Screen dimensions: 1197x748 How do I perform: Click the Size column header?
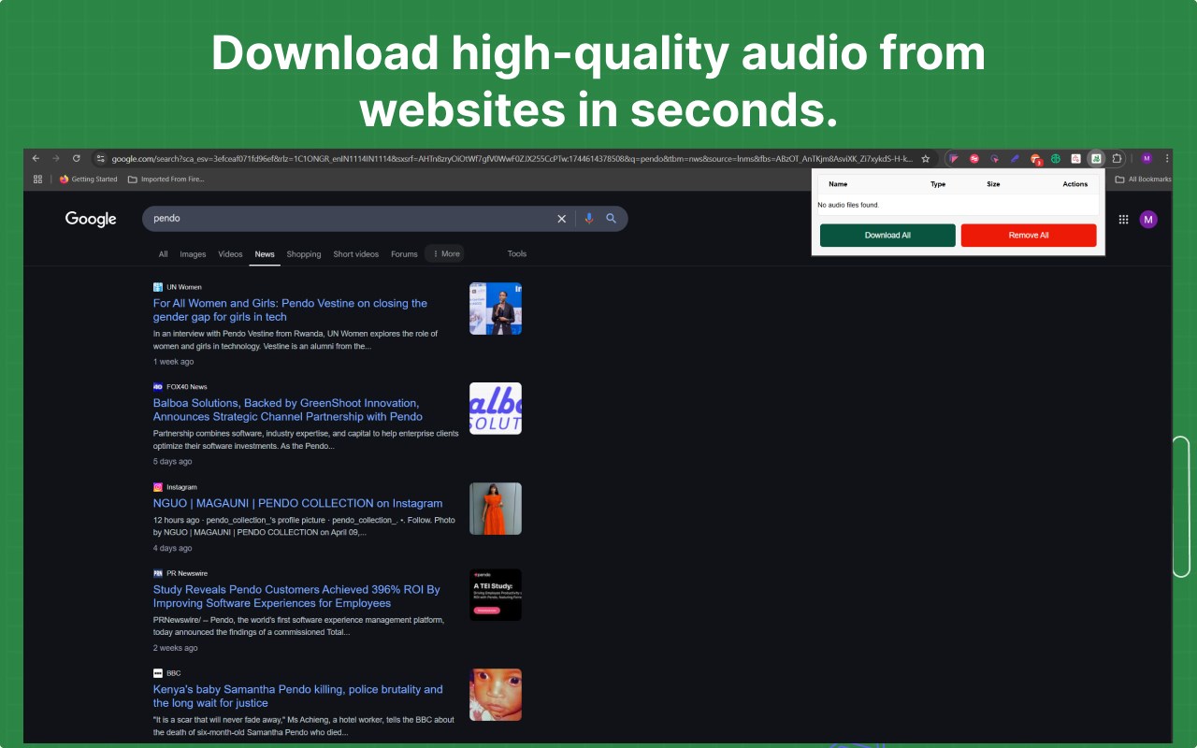click(993, 184)
